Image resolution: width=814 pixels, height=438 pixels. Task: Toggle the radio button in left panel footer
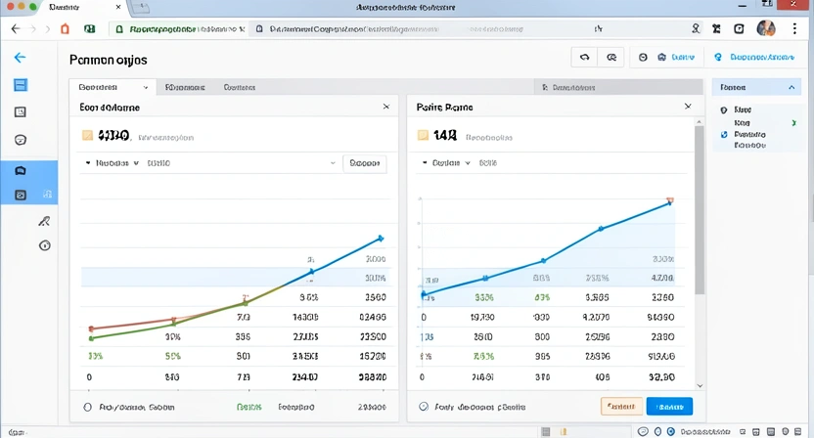coord(87,406)
